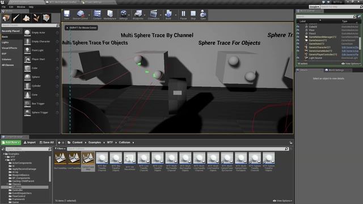The height and width of the screenshot is (204, 363).
Task: Click Content in the breadcrumb path
Action: coord(77,142)
